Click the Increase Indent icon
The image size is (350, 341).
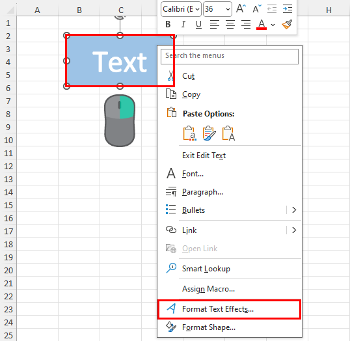(288, 9)
